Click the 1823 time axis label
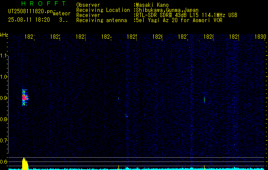Screen dimensions: 268x170 pos(81,37)
